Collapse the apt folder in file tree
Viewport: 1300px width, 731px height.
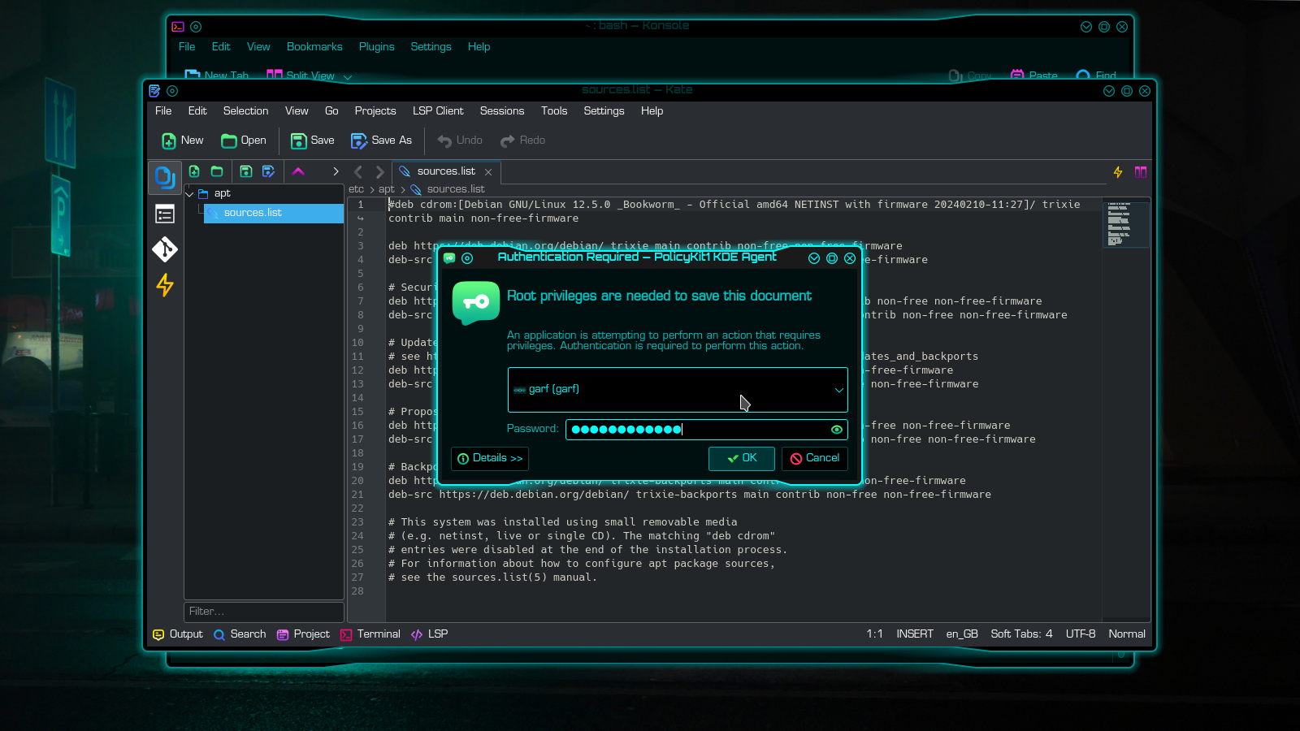click(x=190, y=193)
